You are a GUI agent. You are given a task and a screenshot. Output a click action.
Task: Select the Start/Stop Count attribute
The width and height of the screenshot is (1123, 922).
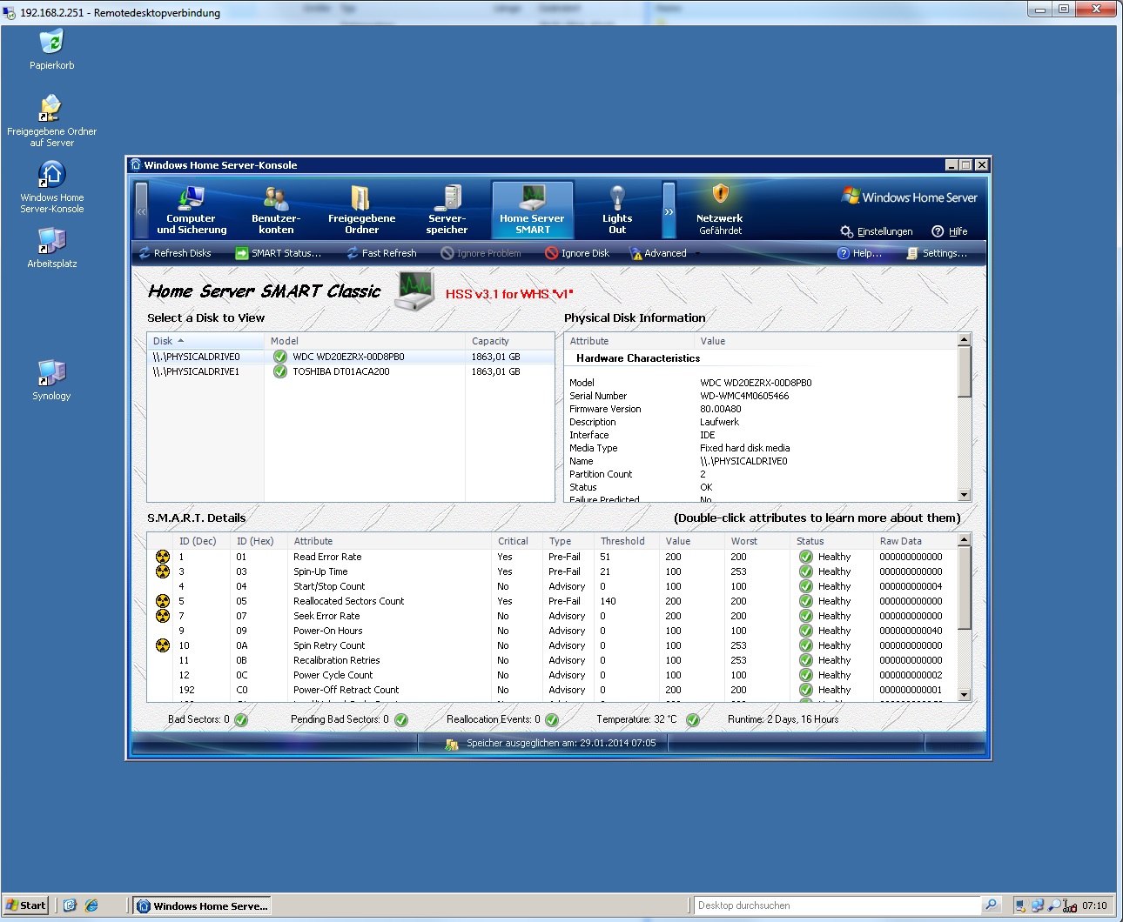[x=553, y=586]
